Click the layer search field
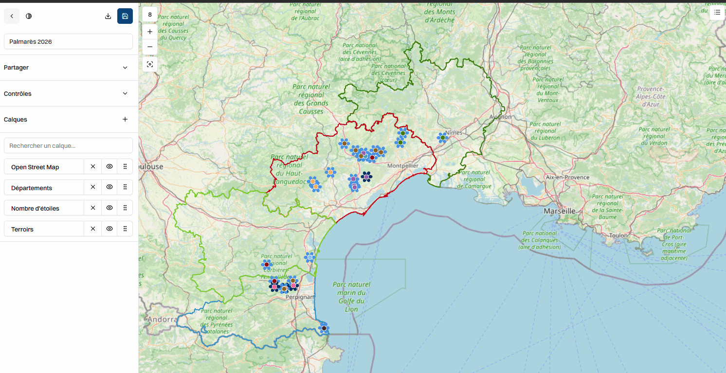 coord(68,145)
